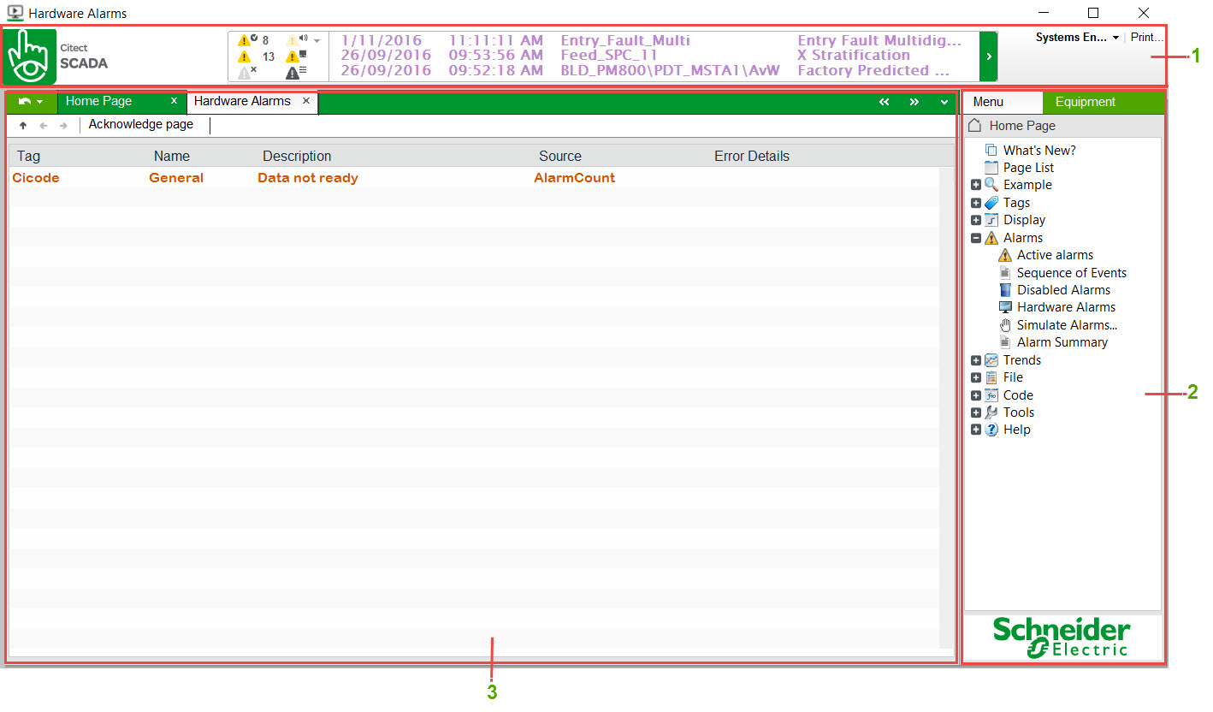Switch to the Equipment tab

coord(1085,102)
